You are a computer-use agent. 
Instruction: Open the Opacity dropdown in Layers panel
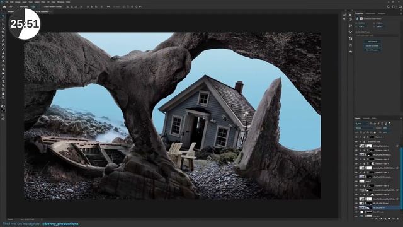(386, 128)
